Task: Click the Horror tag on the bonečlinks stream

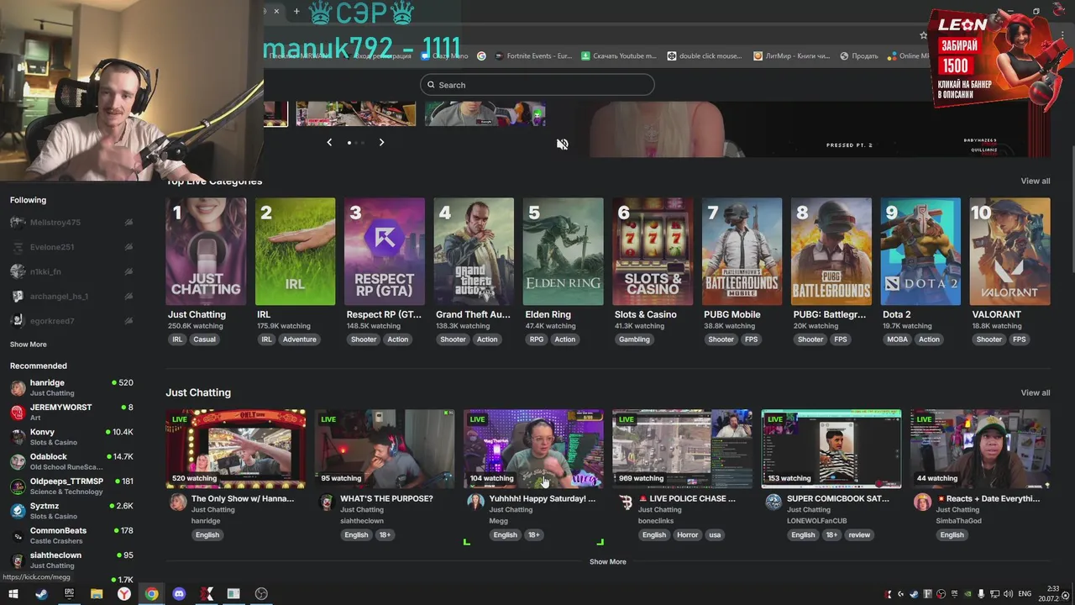Action: coord(688,535)
